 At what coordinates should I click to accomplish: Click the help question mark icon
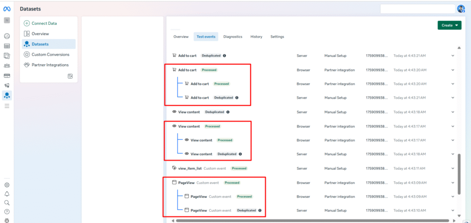[x=7, y=212]
